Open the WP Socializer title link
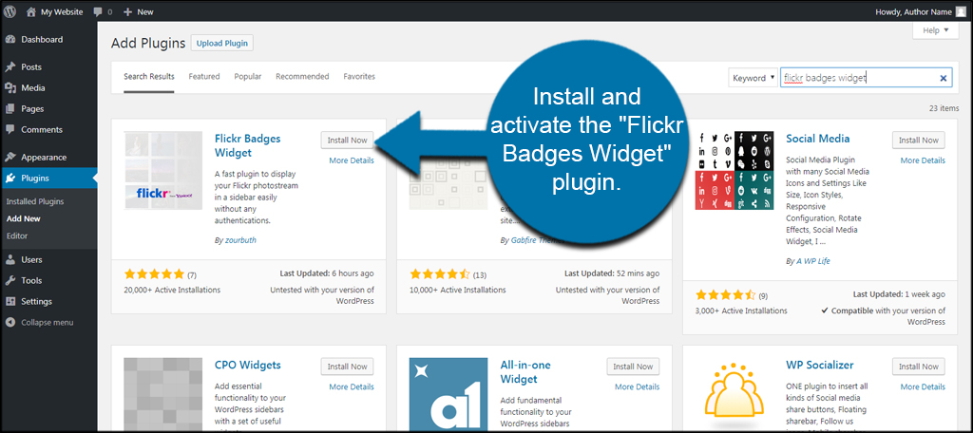 (820, 366)
